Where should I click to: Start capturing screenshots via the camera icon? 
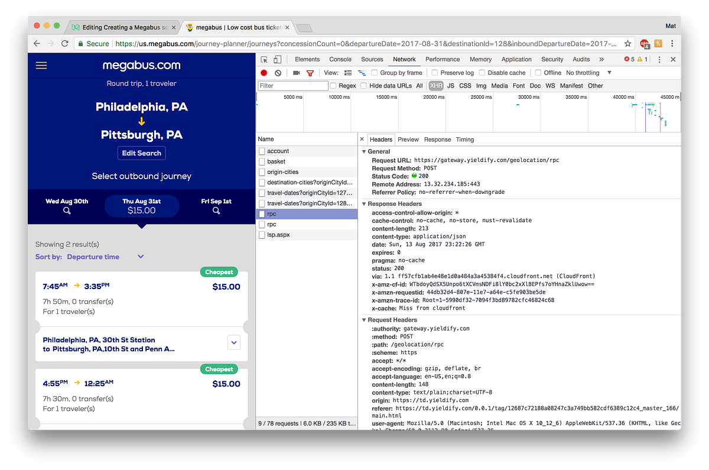(x=296, y=72)
